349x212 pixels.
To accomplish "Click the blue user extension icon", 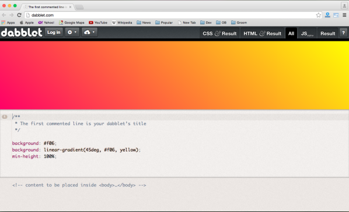I will pyautogui.click(x=327, y=15).
